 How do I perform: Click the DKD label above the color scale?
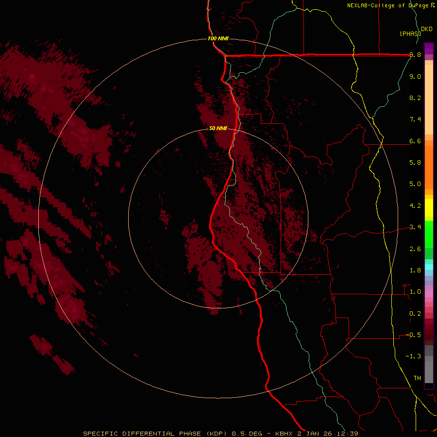tap(427, 29)
